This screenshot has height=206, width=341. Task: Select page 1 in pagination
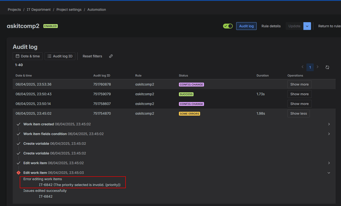click(x=310, y=67)
